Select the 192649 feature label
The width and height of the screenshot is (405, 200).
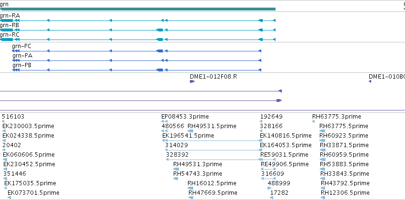[x=271, y=117]
